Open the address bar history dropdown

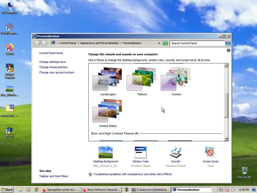point(159,43)
